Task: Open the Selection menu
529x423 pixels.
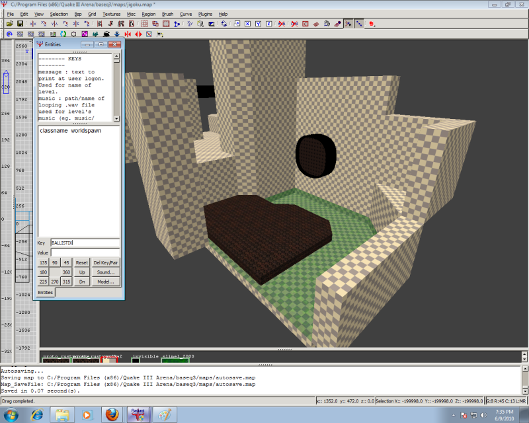Action: coord(59,14)
